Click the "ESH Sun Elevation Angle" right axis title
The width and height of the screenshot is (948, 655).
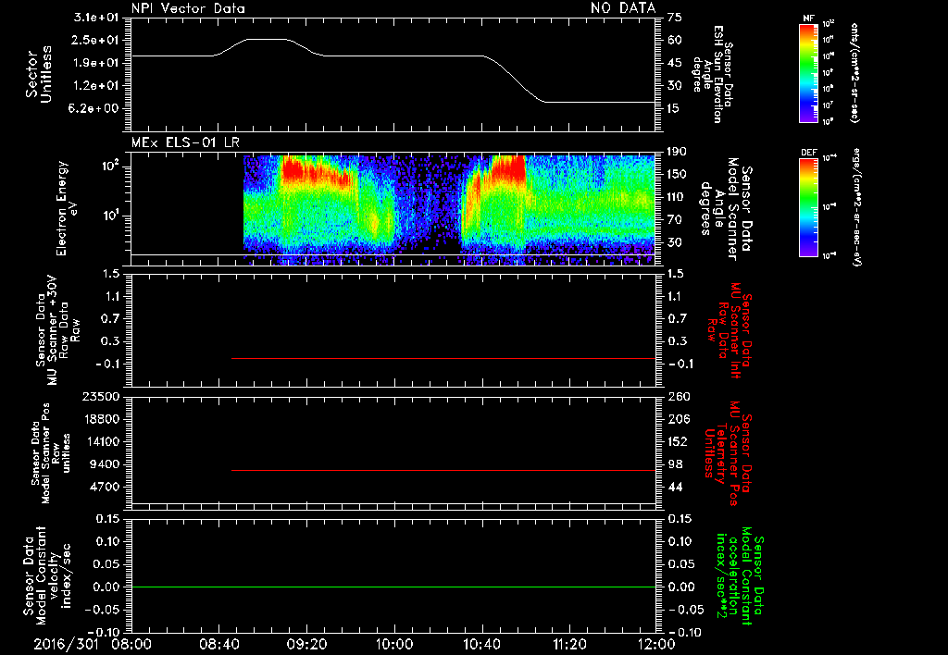pyautogui.click(x=714, y=74)
